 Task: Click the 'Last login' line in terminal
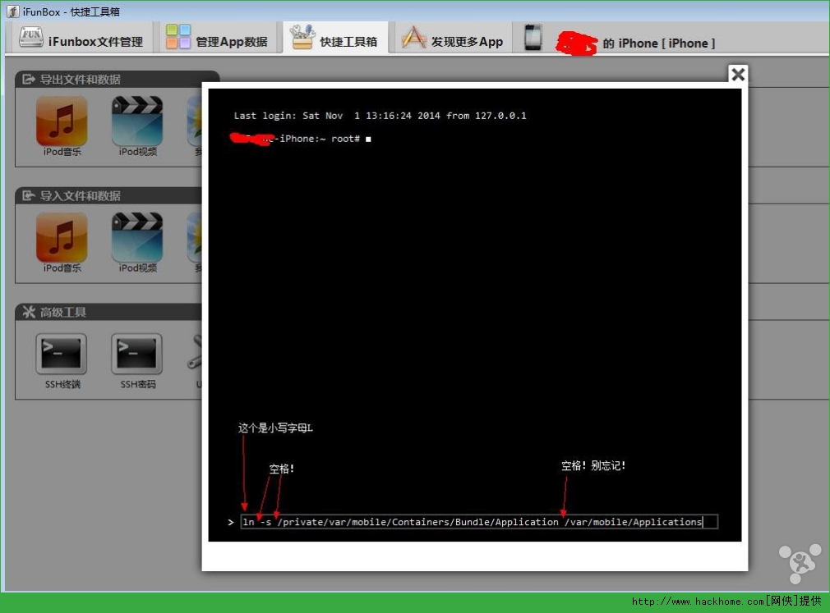click(x=380, y=116)
